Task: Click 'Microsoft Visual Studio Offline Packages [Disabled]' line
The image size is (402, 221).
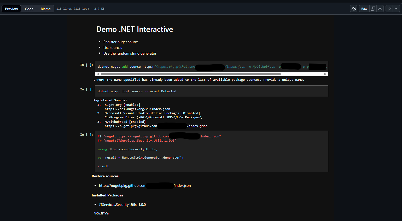Action: pos(152,113)
